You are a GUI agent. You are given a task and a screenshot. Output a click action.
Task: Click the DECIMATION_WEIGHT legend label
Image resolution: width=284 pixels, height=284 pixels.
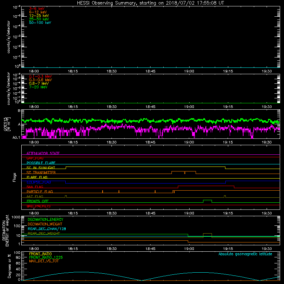(x=45, y=224)
